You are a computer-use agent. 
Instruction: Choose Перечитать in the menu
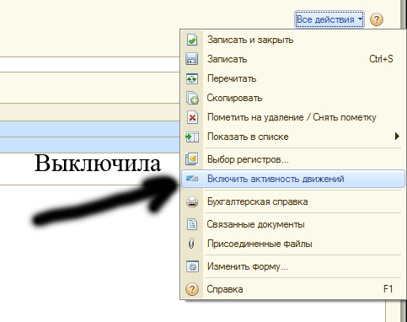[x=292, y=78]
